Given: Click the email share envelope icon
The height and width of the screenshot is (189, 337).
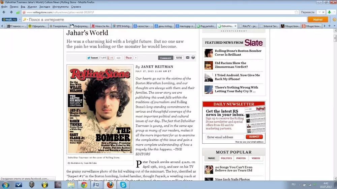Looking at the screenshot, I should [188, 58].
